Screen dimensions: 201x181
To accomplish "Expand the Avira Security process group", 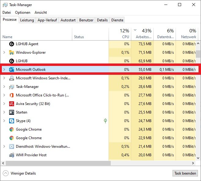I will [4, 103].
